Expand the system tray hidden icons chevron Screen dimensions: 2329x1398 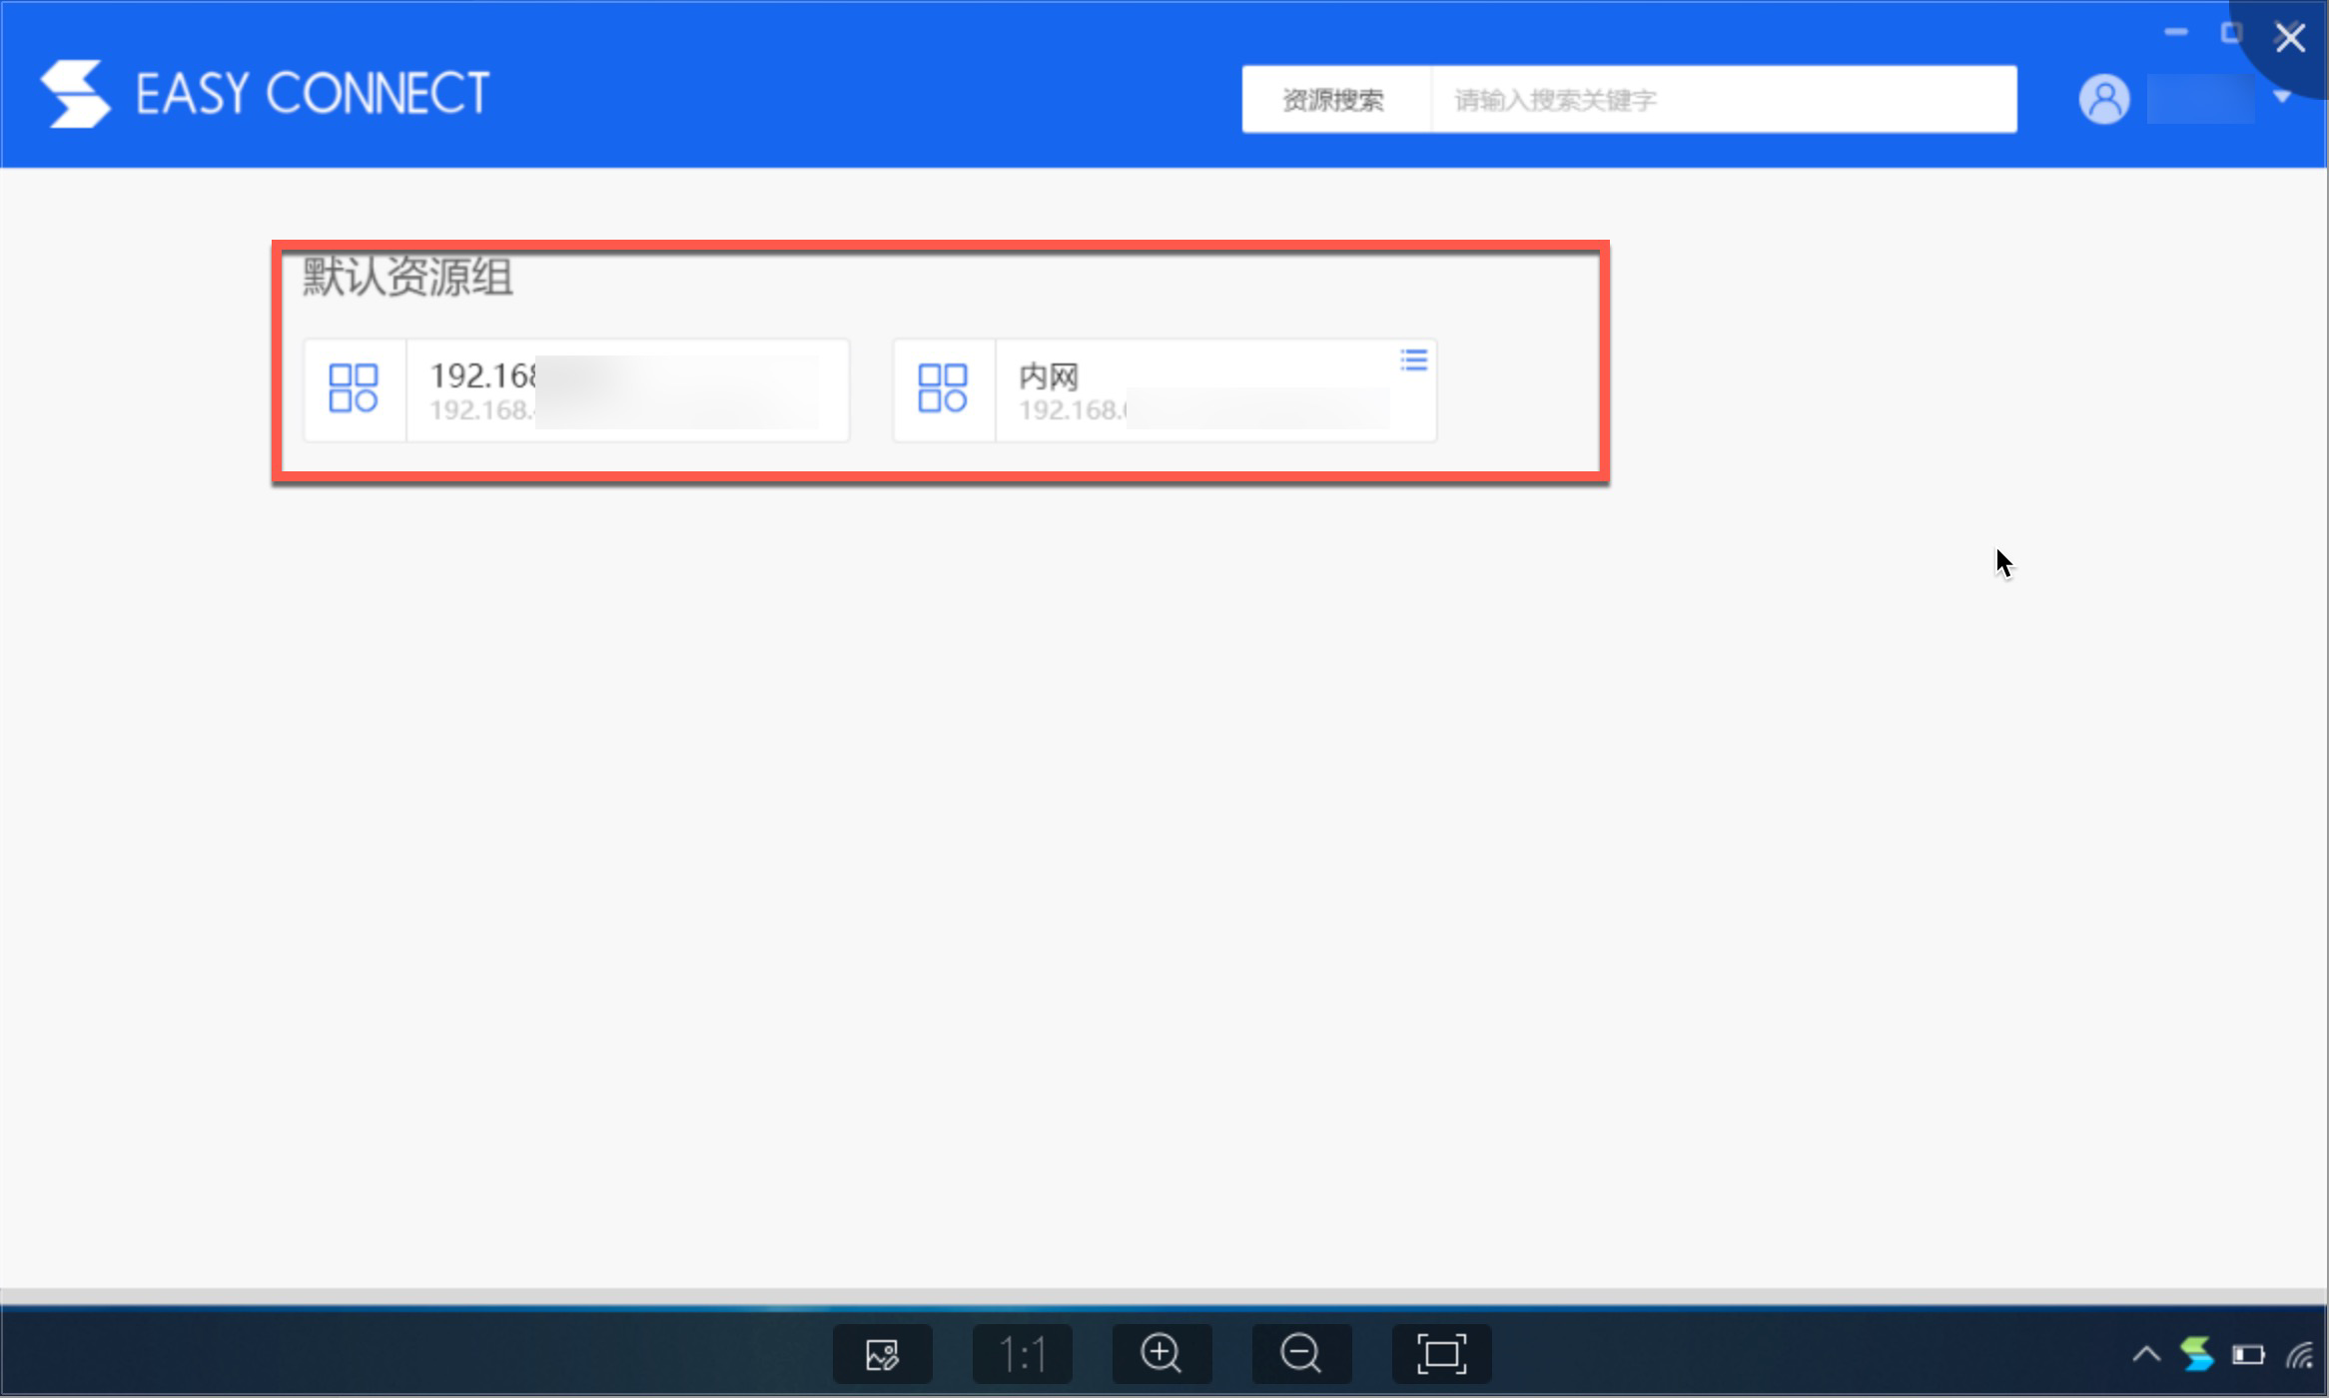[x=2146, y=1355]
